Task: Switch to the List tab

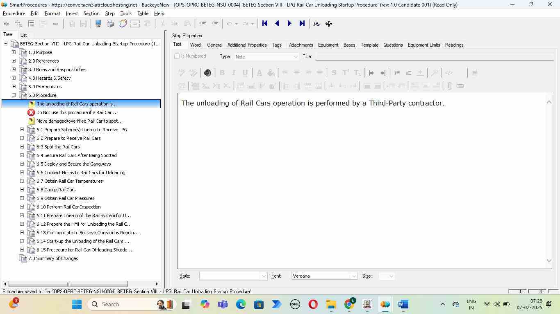Action: click(x=24, y=35)
